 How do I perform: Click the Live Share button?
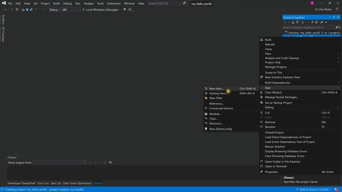coord(323,10)
